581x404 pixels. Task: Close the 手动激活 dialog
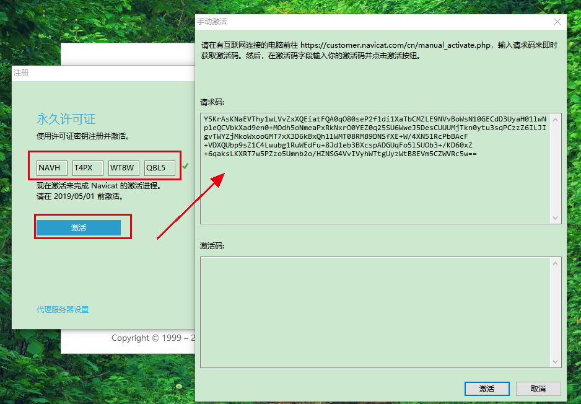coord(557,22)
